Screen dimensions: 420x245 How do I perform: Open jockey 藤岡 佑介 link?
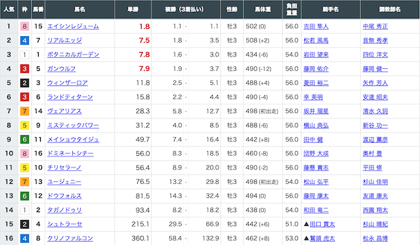pyautogui.click(x=316, y=69)
